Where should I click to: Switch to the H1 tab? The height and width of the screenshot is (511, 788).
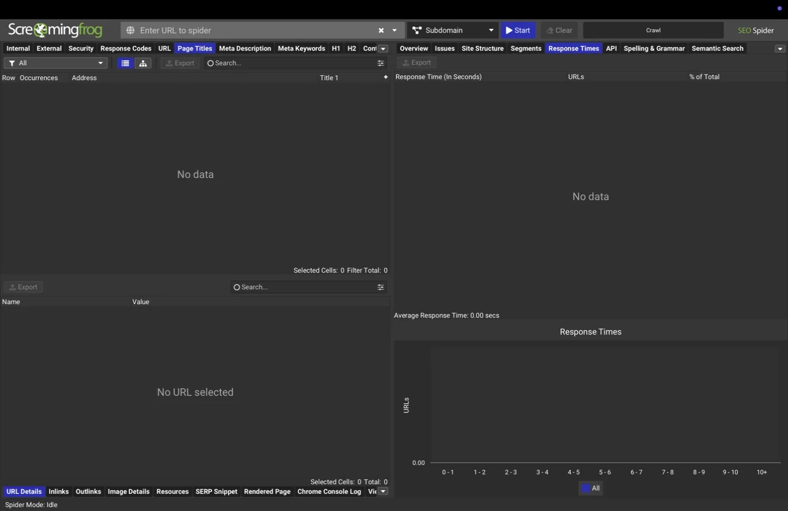[x=336, y=49]
